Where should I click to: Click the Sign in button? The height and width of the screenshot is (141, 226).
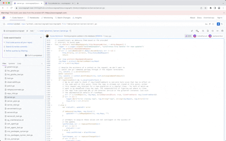[x=220, y=18]
